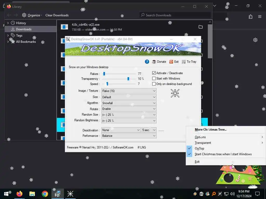The height and width of the screenshot is (199, 266).
Task: Enable the Start with Windows checkbox
Action: coord(154,78)
